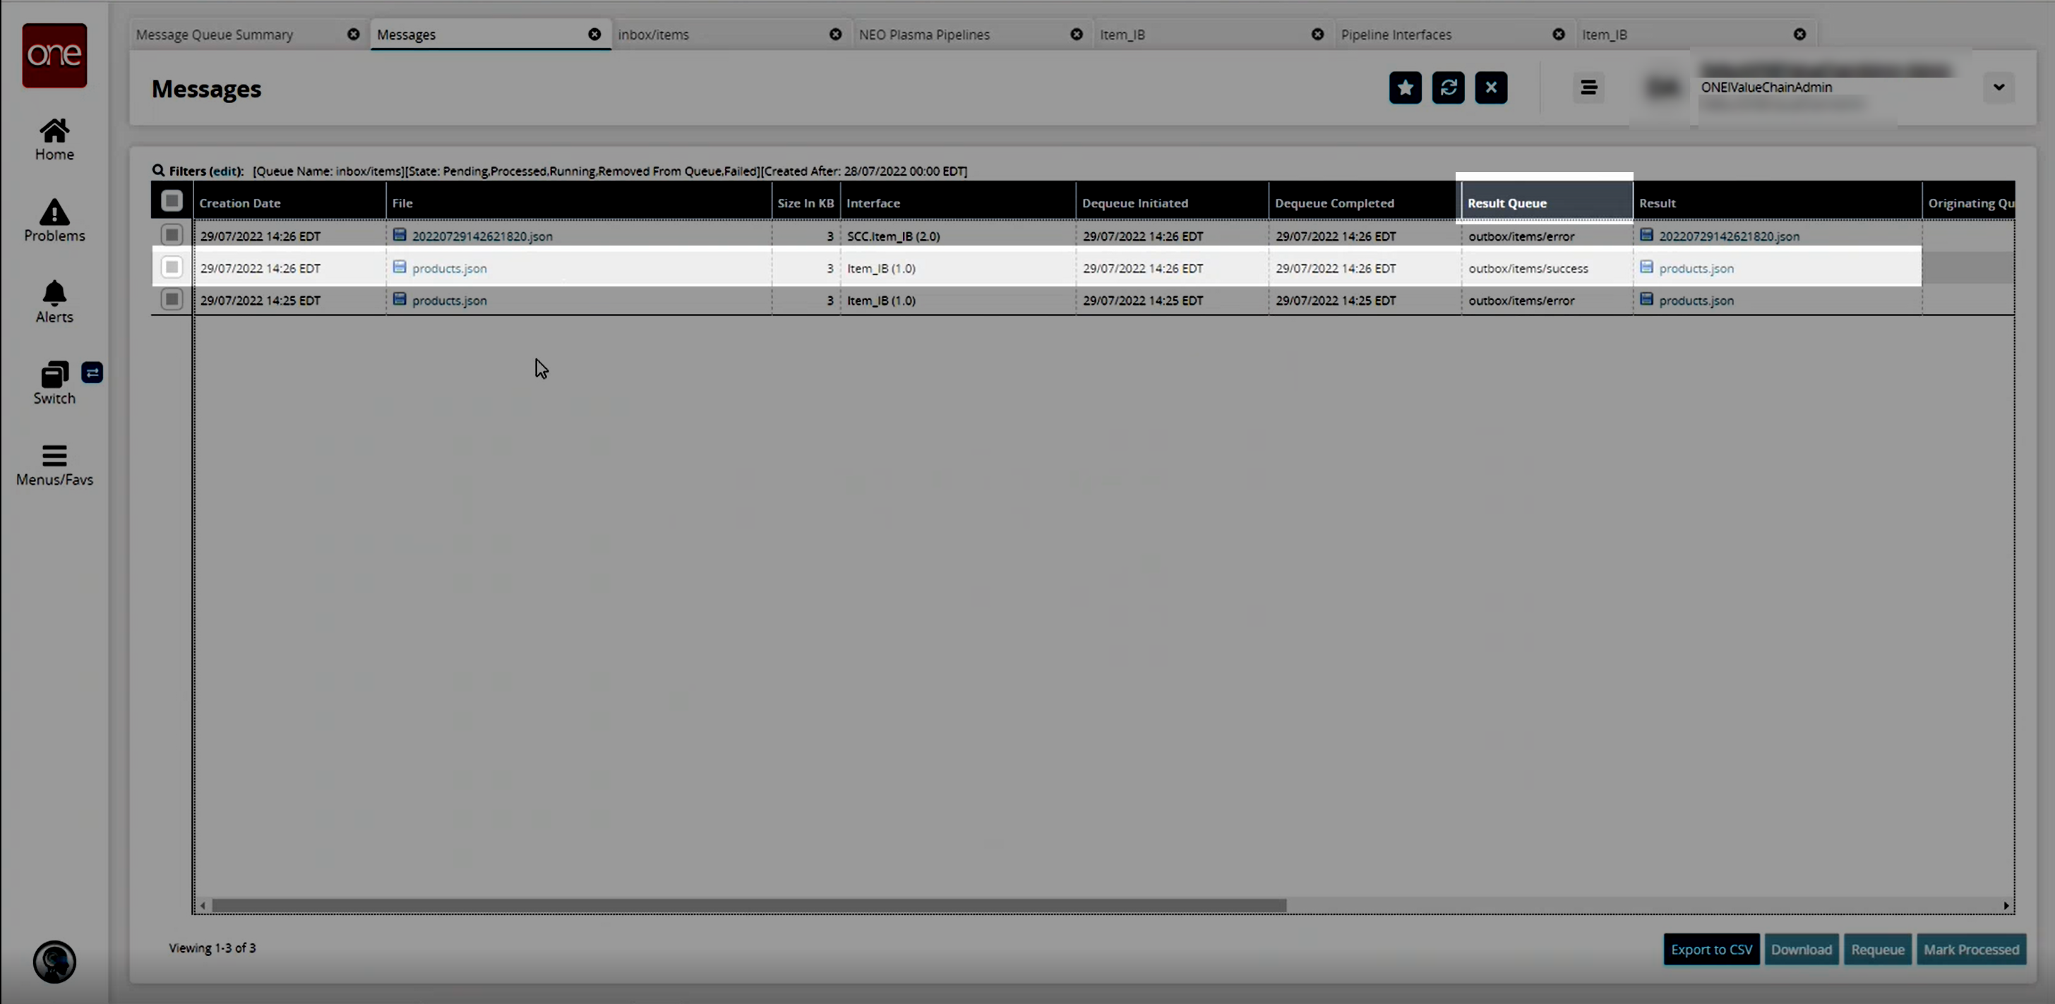The image size is (2055, 1004).
Task: Click the horizontal scrollbar of the table
Action: [748, 905]
